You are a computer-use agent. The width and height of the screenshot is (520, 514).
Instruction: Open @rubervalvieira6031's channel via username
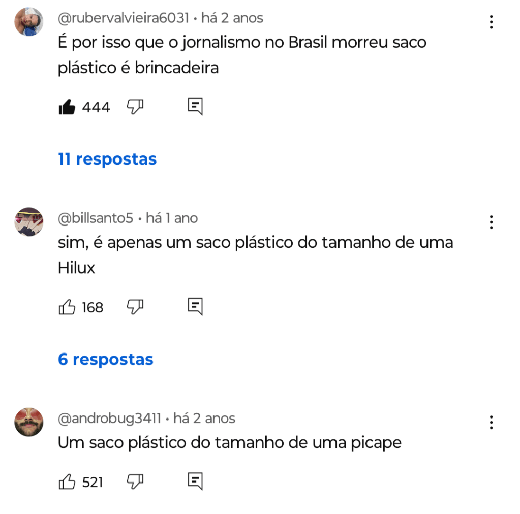pyautogui.click(x=124, y=18)
